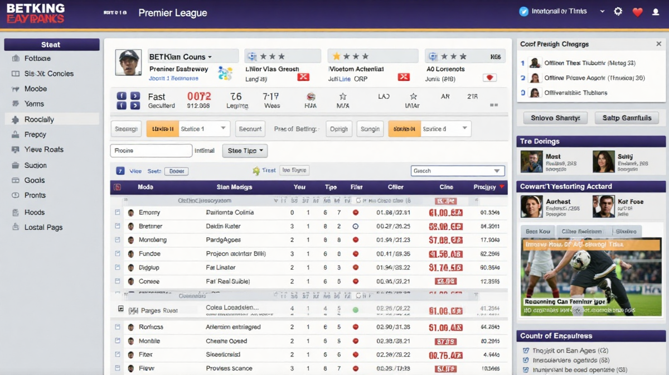Open the Stee Tipe dropdown
Screen dimensions: 669x375
pyautogui.click(x=245, y=151)
